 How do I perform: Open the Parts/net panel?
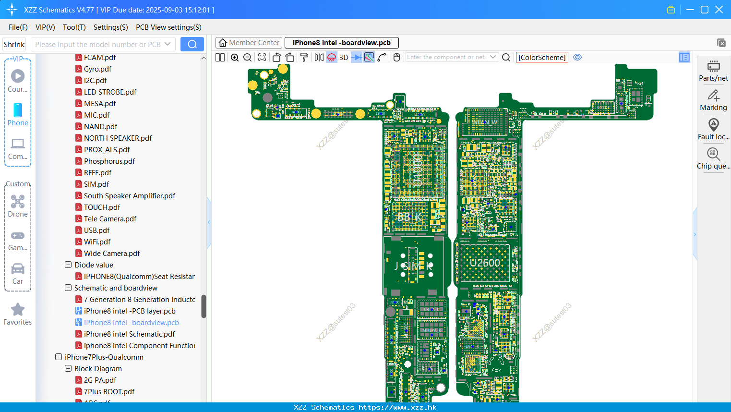tap(713, 71)
